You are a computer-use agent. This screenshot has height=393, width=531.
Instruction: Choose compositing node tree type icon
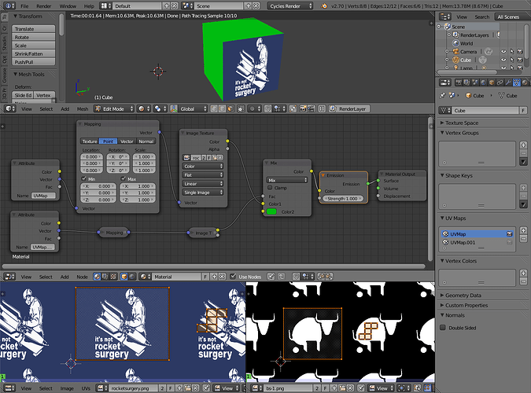[x=105, y=277]
